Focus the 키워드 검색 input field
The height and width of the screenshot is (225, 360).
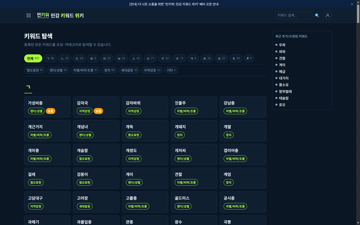click(x=293, y=15)
